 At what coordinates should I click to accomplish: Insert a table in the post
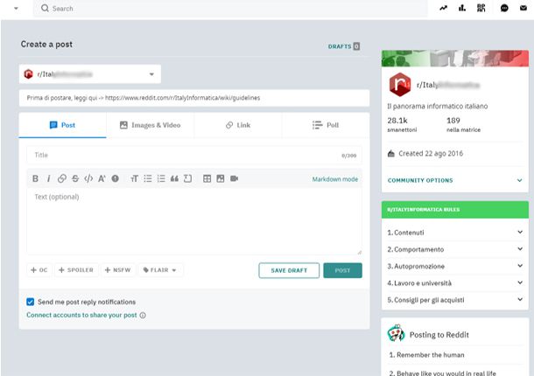207,178
